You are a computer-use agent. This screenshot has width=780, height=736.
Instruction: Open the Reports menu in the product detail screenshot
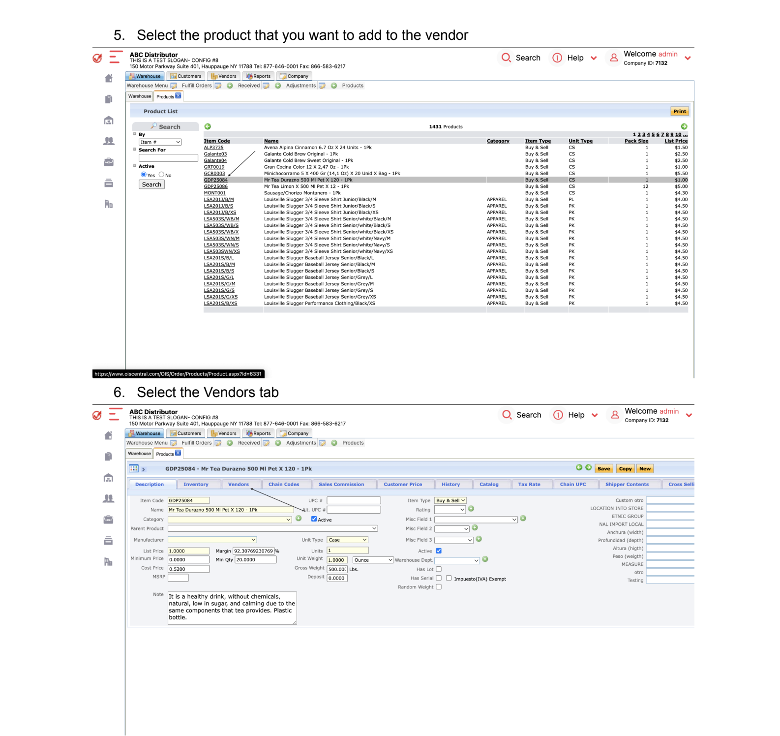[258, 433]
